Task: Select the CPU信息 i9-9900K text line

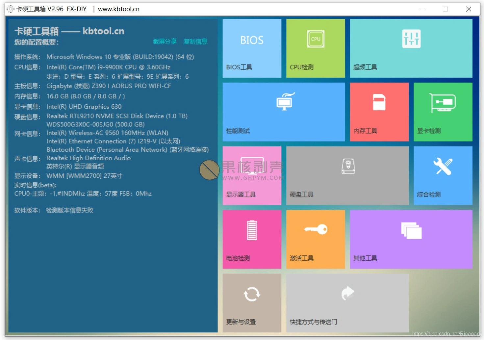Action: pos(108,67)
